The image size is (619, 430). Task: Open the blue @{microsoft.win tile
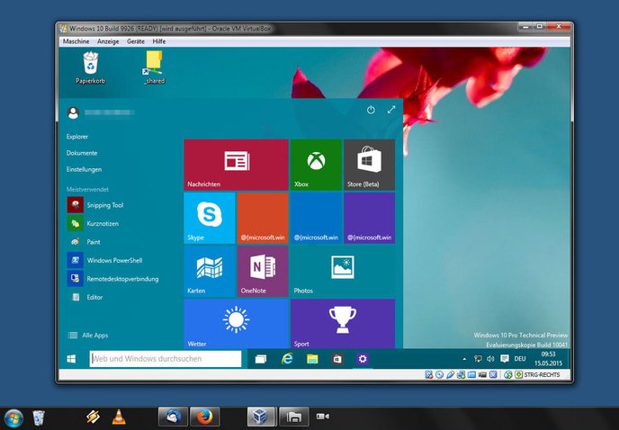point(316,218)
